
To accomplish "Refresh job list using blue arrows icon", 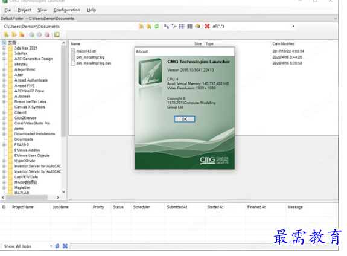I will point(57,246).
